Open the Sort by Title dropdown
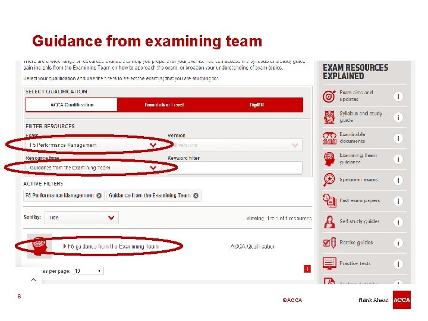This screenshot has width=428, height=321. point(81,218)
